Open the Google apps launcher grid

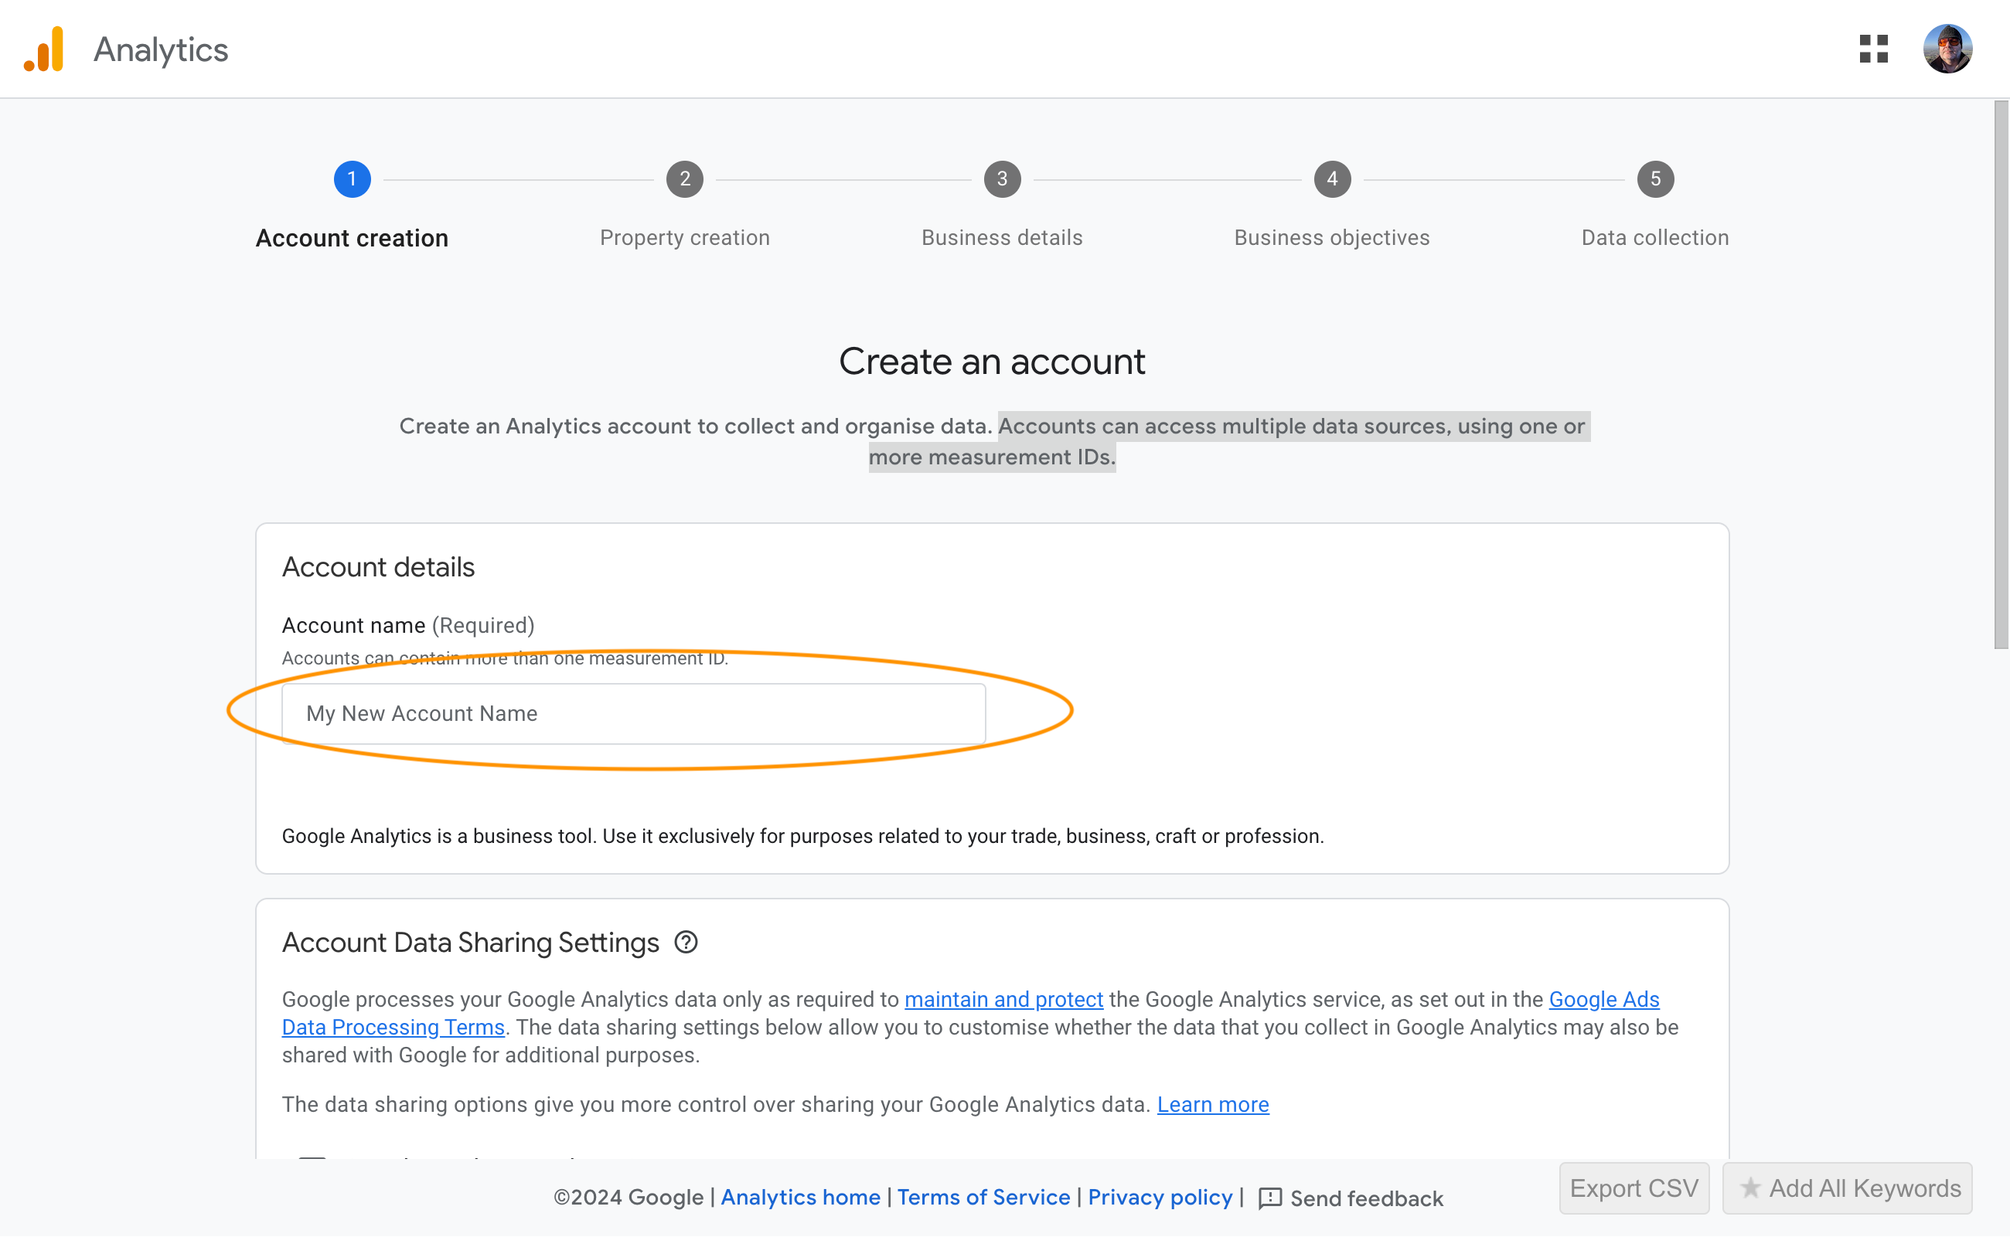pyautogui.click(x=1874, y=49)
